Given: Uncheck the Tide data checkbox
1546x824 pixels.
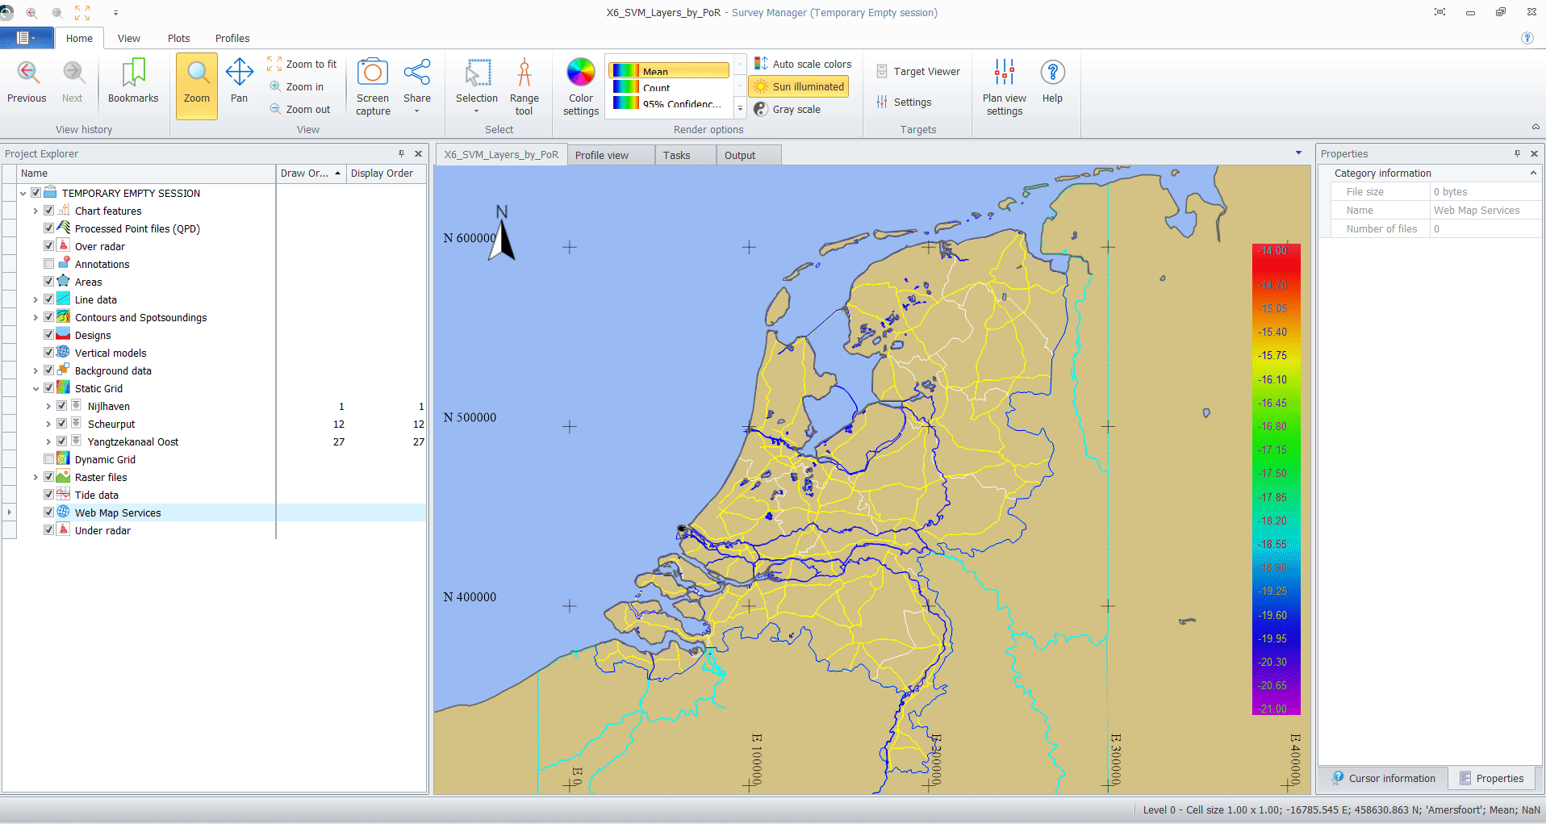Looking at the screenshot, I should 49,495.
